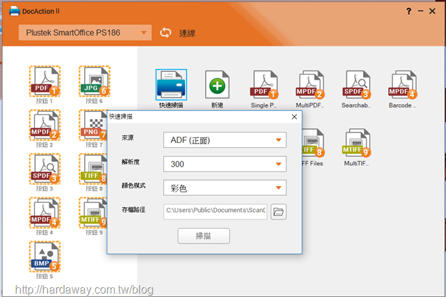Click the DocAction II app logo

tap(14, 11)
